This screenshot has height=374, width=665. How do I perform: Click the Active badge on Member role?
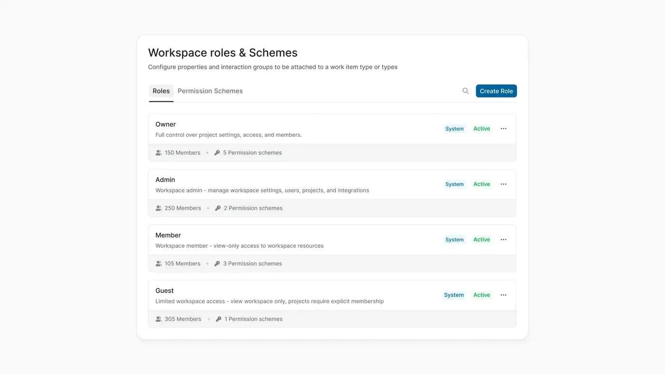coord(482,240)
